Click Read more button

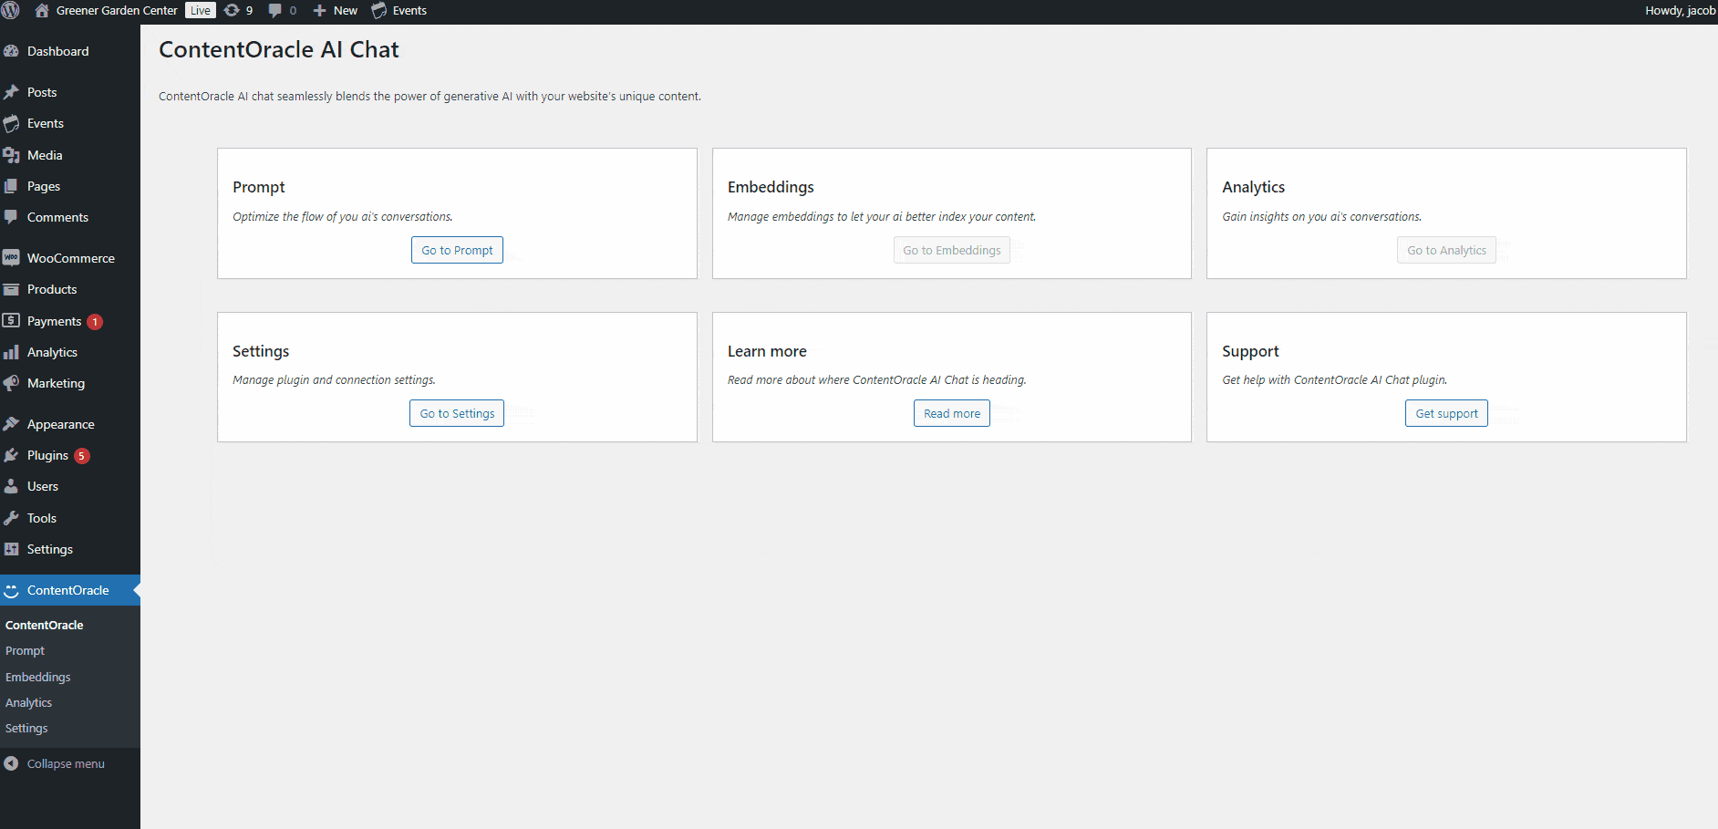[952, 413]
